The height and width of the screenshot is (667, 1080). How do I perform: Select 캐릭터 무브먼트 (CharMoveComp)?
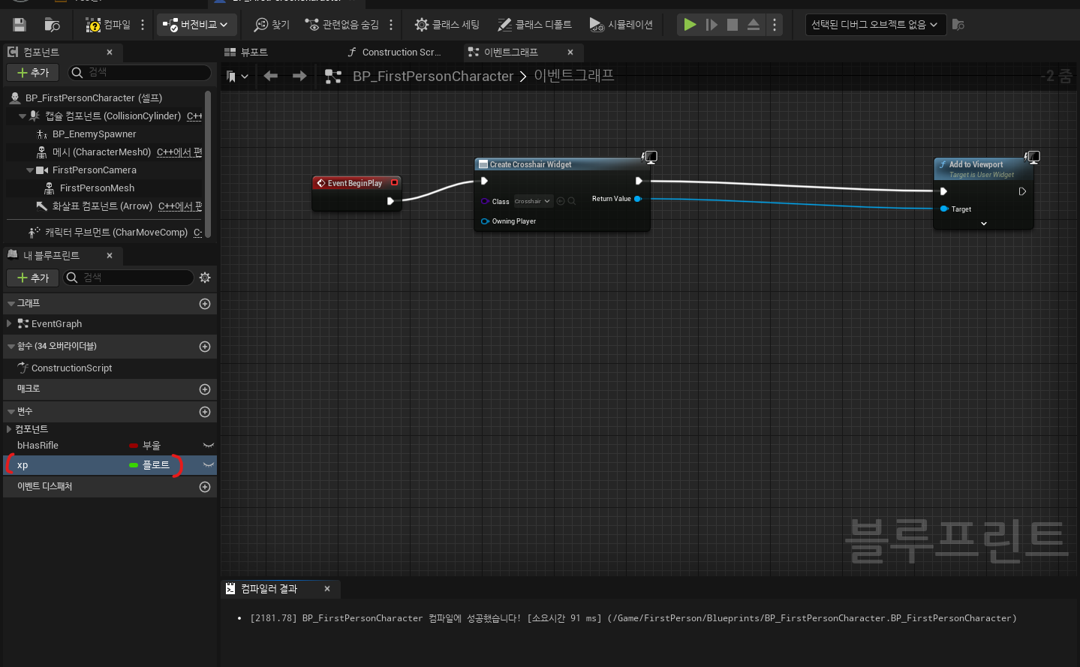(116, 233)
